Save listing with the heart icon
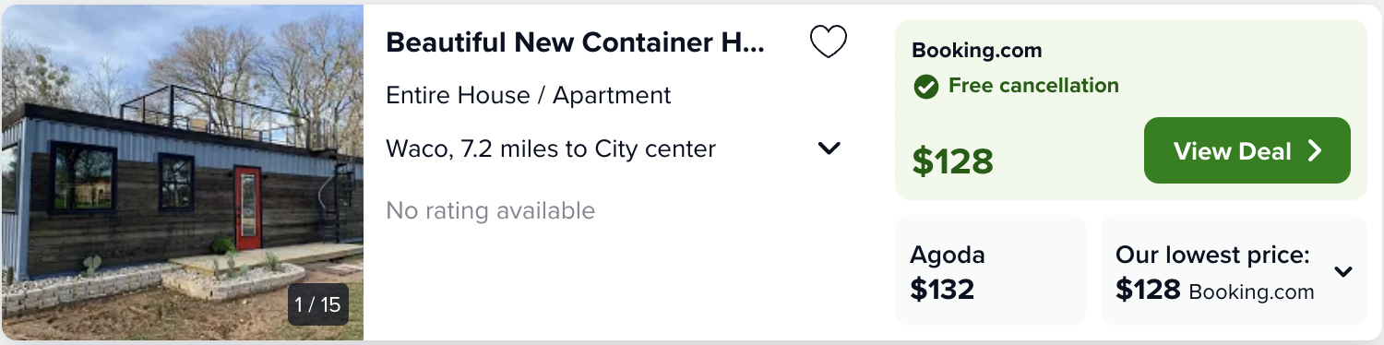The width and height of the screenshot is (1384, 345). pos(828,42)
